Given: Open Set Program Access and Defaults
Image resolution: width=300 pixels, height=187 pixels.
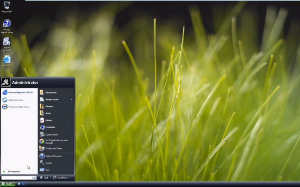Looking at the screenshot, I should pyautogui.click(x=56, y=142).
